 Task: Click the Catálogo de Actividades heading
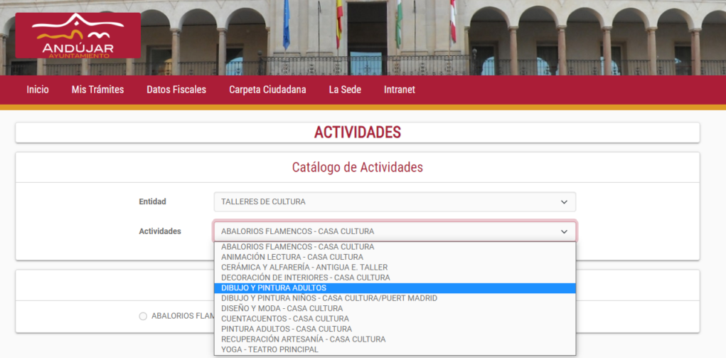pos(358,167)
